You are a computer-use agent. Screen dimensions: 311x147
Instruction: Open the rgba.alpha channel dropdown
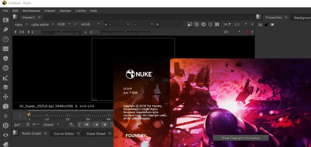coord(42,24)
